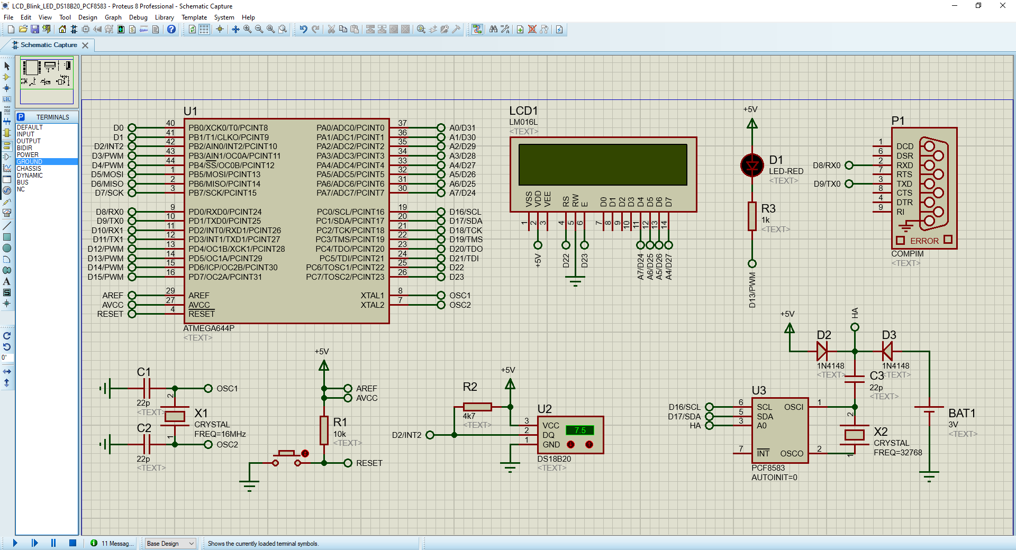Advance simulation with the Step button

[34, 543]
